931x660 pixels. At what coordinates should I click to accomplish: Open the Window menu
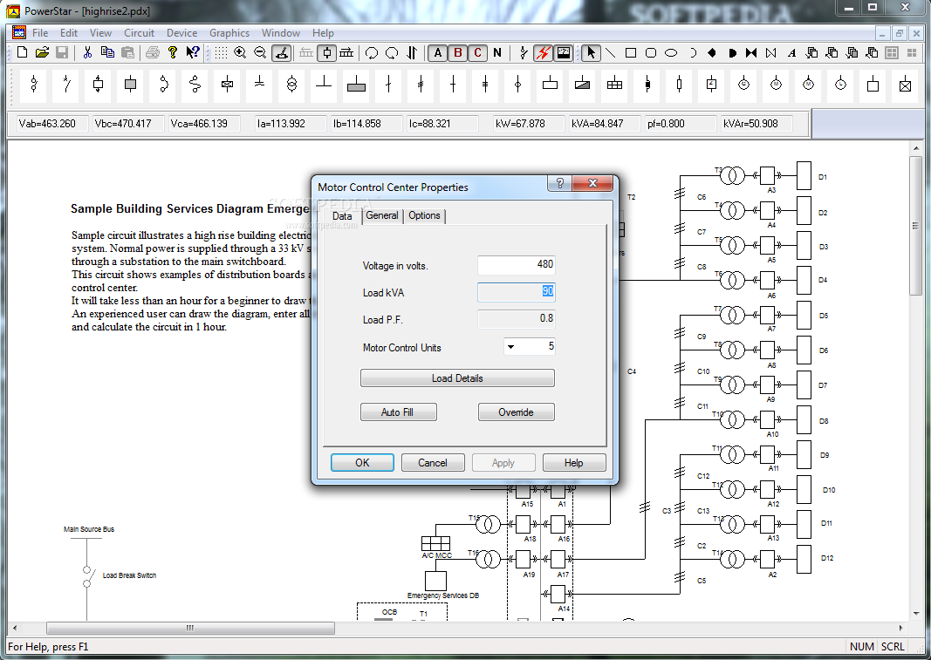click(x=281, y=33)
